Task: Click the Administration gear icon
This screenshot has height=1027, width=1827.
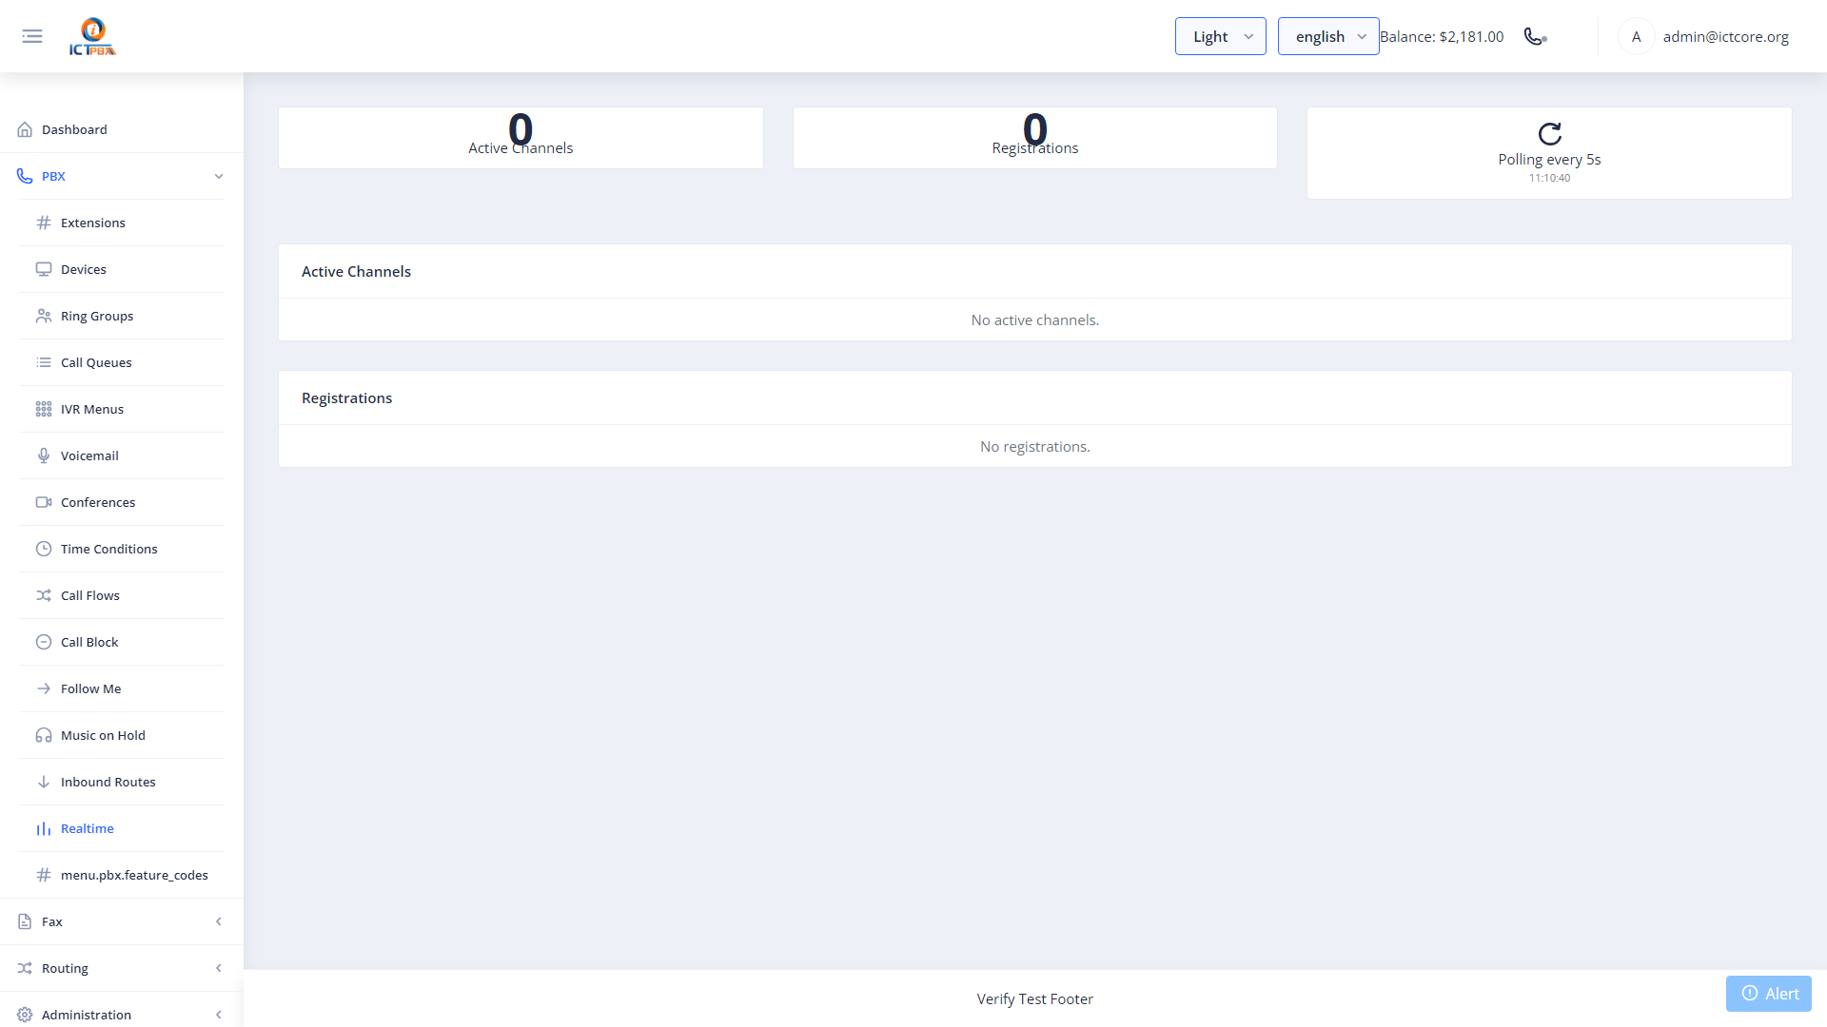Action: pyautogui.click(x=25, y=1015)
